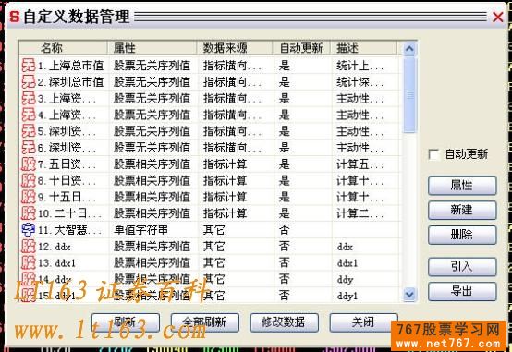The width and height of the screenshot is (512, 352).
Task: Click the 股 icon beside the ddx1 row
Action: pos(29,262)
